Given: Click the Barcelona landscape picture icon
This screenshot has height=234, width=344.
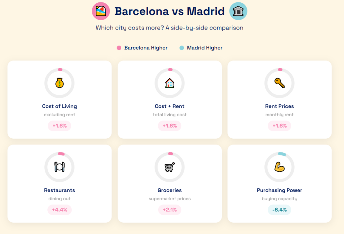Looking at the screenshot, I should click(101, 11).
